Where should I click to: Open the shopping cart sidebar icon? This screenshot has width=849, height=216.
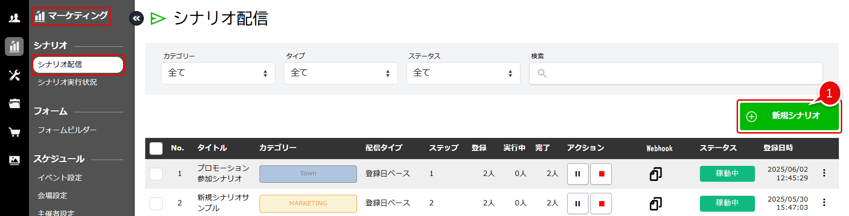14,132
